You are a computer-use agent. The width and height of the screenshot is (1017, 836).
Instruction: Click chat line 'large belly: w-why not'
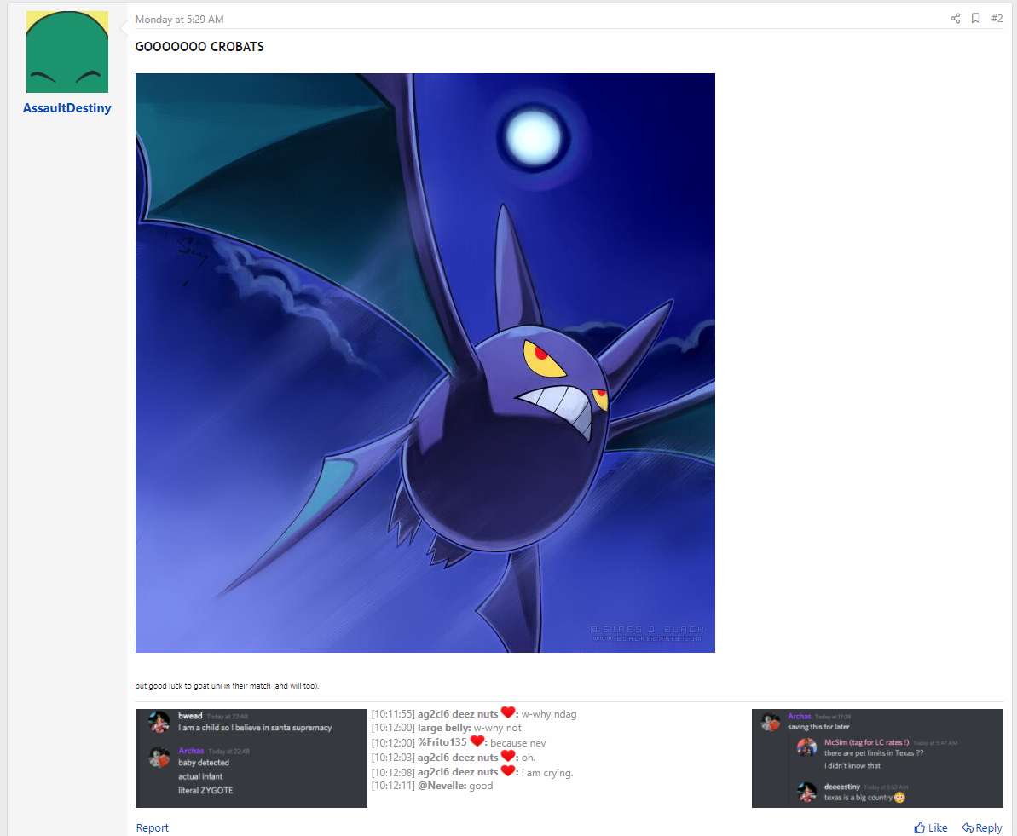tap(446, 728)
